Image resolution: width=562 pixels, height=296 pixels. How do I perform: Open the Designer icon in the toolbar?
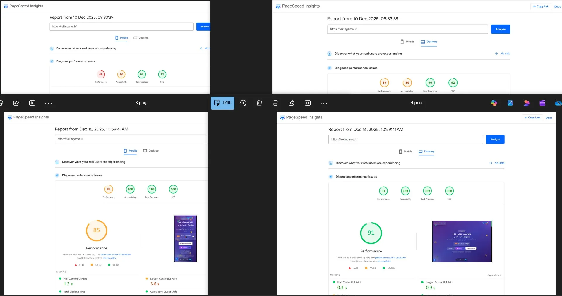526,103
